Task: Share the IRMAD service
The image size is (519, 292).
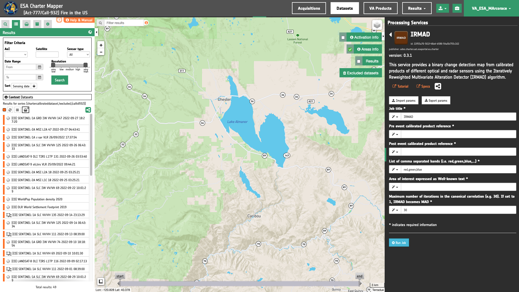Action: [x=438, y=86]
